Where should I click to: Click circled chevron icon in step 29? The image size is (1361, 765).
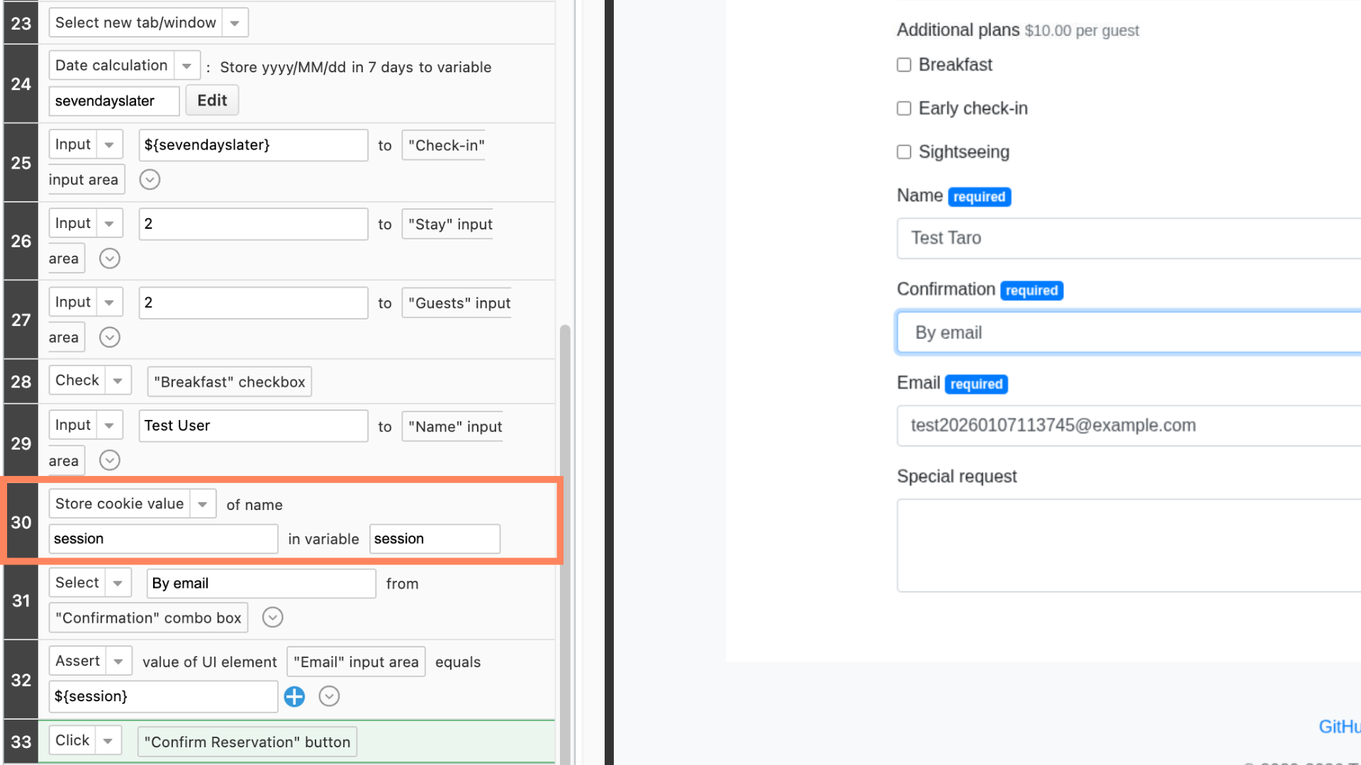[109, 460]
